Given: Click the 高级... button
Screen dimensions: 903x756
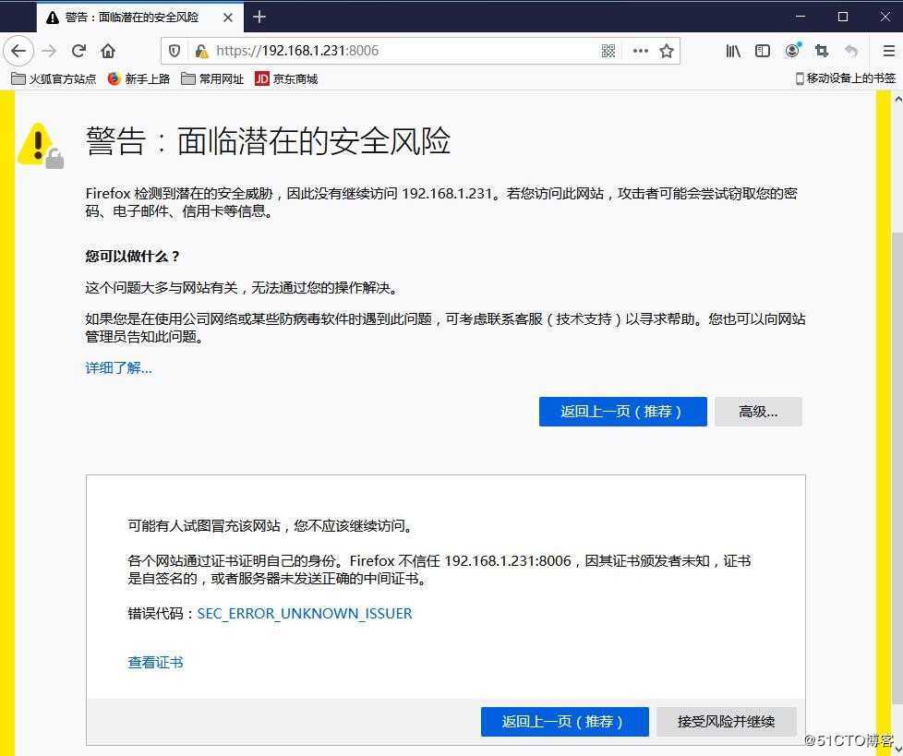Looking at the screenshot, I should coord(758,412).
